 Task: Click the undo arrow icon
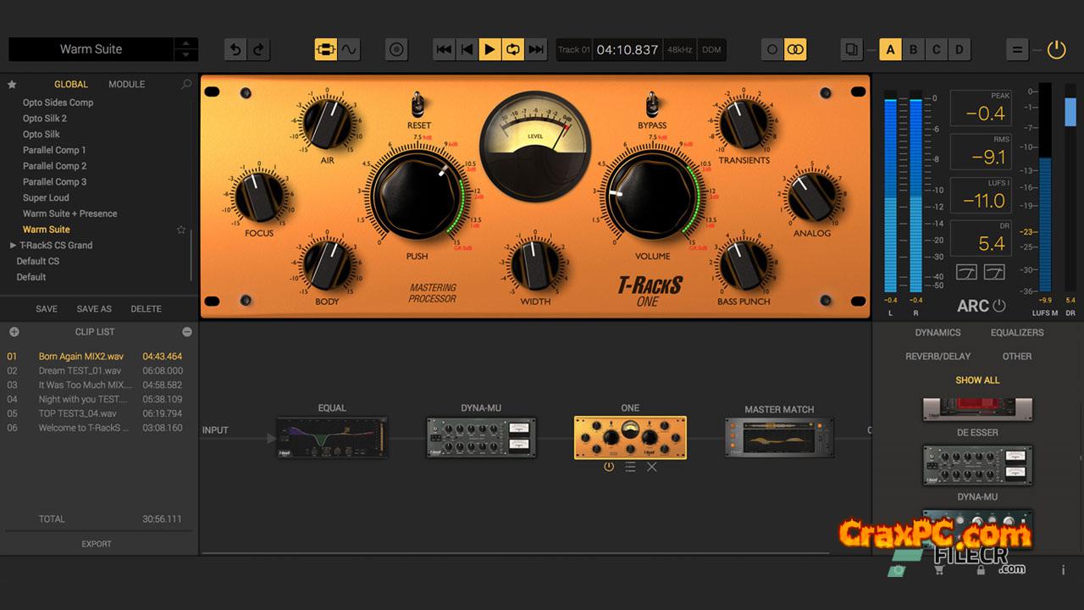236,50
